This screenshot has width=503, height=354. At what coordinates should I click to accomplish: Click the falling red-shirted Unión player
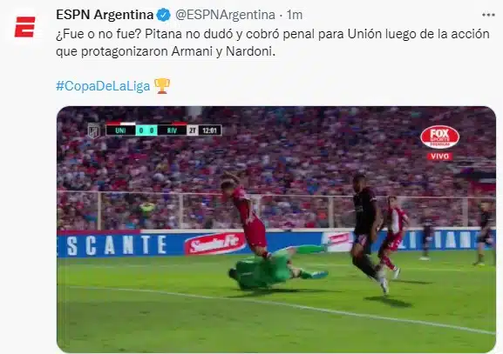pyautogui.click(x=248, y=215)
